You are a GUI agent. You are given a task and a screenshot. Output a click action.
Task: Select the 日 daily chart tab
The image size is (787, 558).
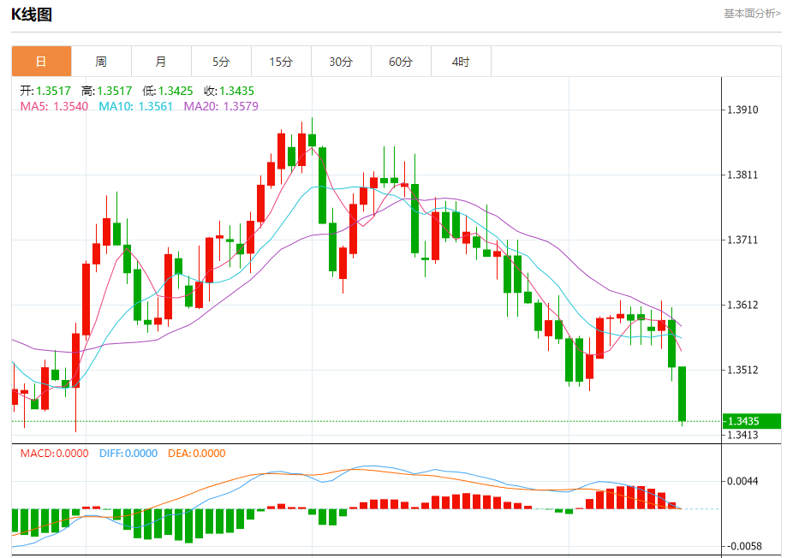[42, 62]
